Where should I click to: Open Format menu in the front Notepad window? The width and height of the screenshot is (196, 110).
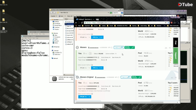tap(30, 38)
